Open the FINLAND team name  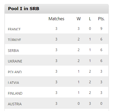15,93
